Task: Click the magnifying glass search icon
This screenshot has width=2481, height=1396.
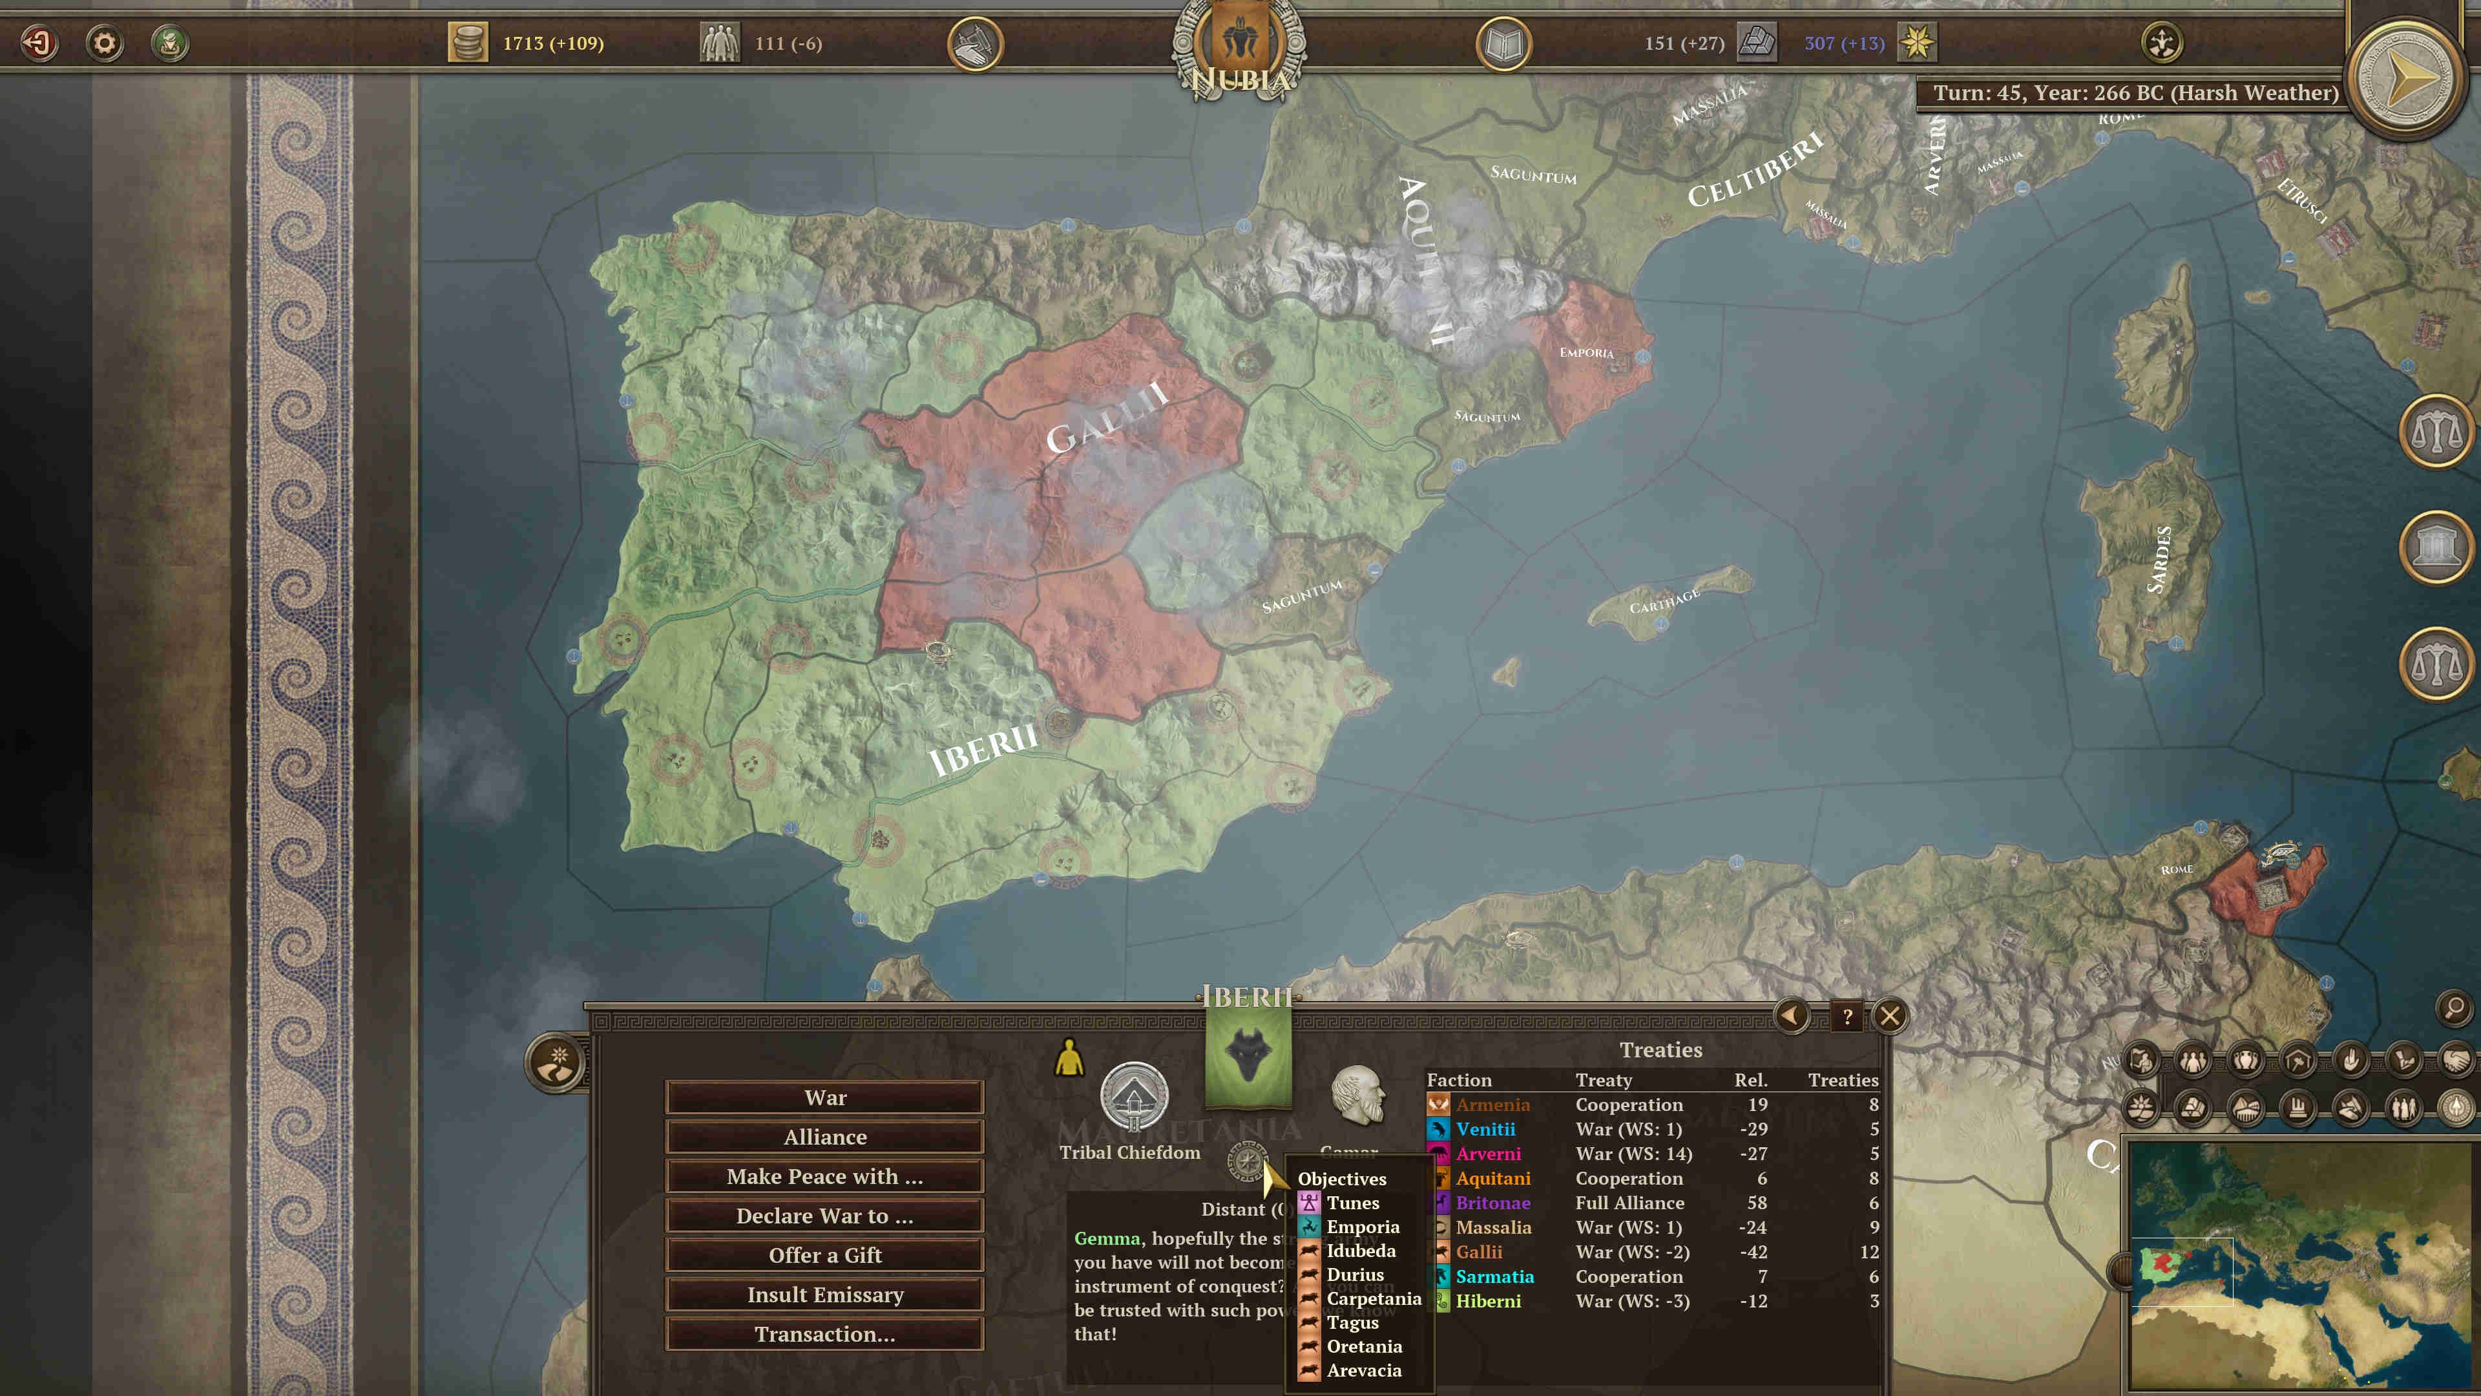Action: (2455, 1008)
